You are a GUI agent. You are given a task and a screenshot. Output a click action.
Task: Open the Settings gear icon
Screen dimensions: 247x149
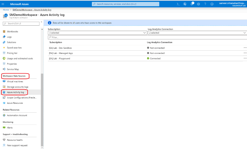click(x=198, y=4)
